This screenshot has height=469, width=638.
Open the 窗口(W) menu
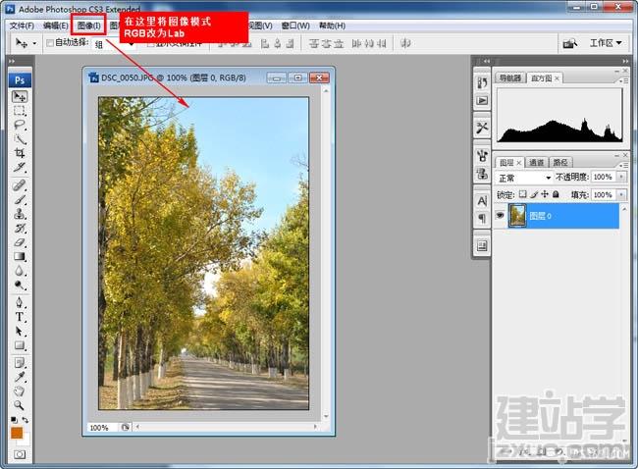pyautogui.click(x=295, y=26)
